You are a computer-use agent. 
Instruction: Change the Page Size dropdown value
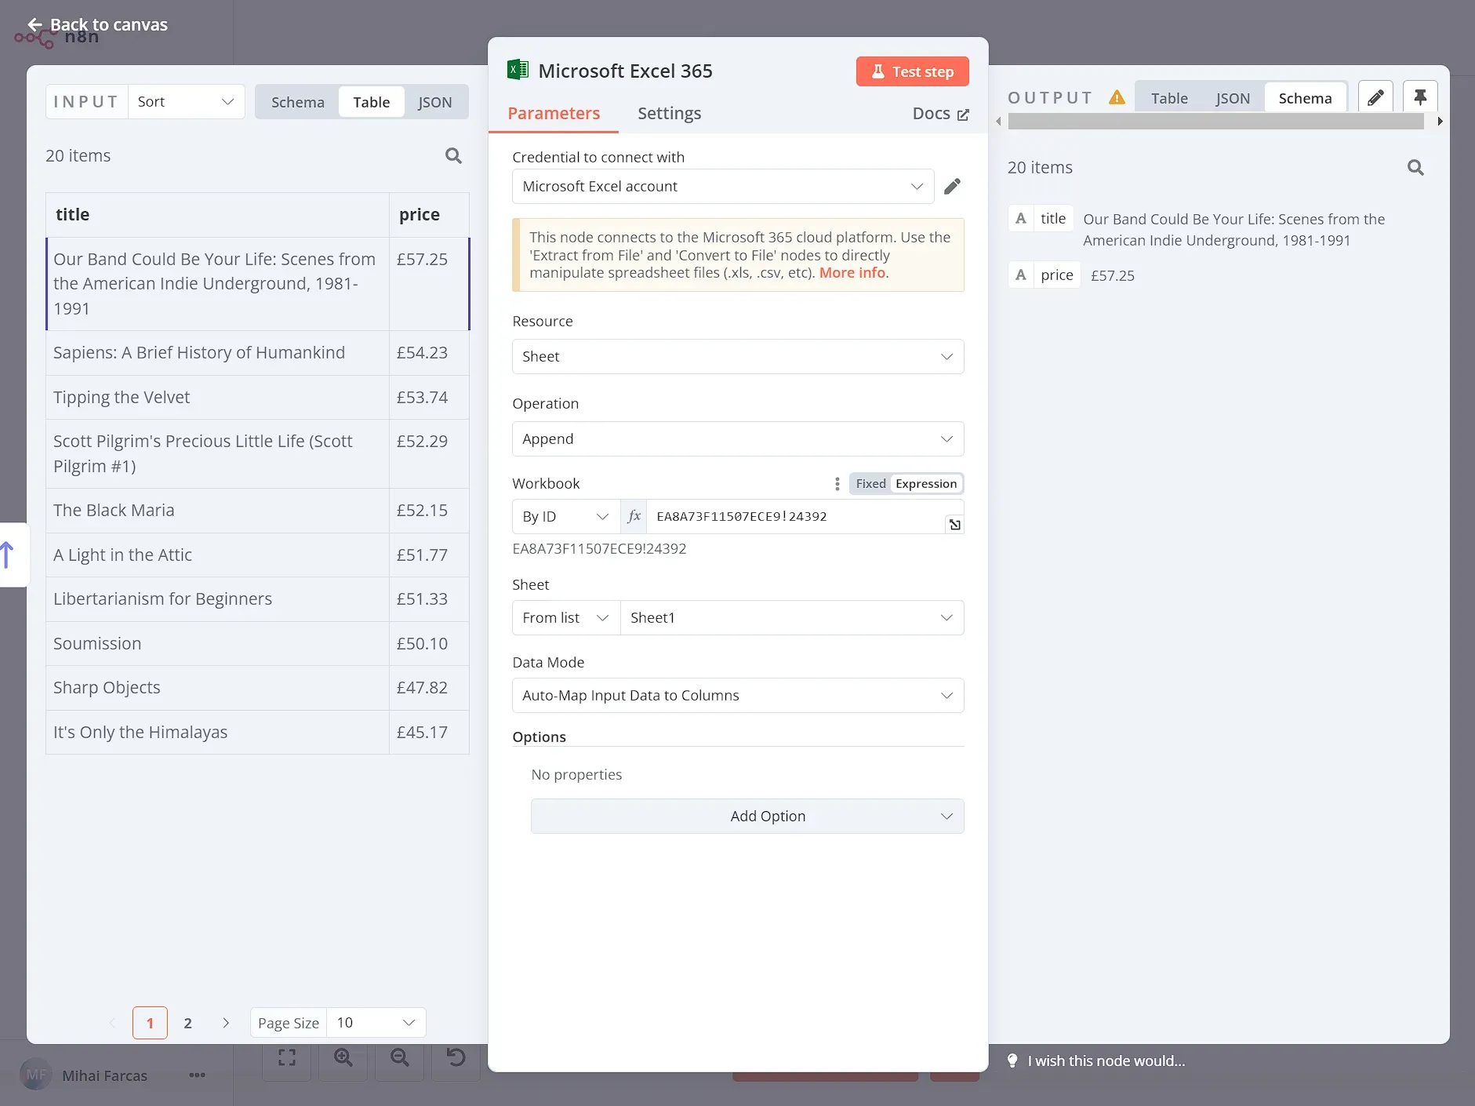[376, 1023]
